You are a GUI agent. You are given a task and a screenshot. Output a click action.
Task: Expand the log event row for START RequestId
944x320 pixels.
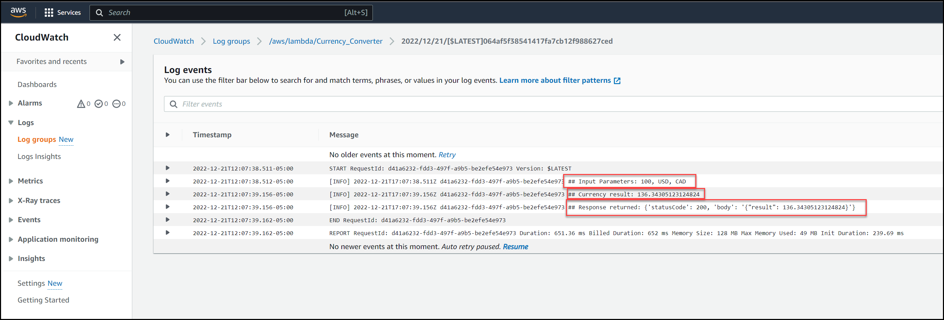pyautogui.click(x=168, y=168)
